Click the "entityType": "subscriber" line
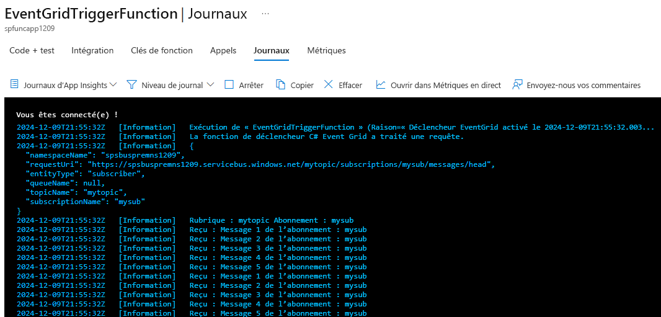This screenshot has height=317, width=661. tap(85, 174)
